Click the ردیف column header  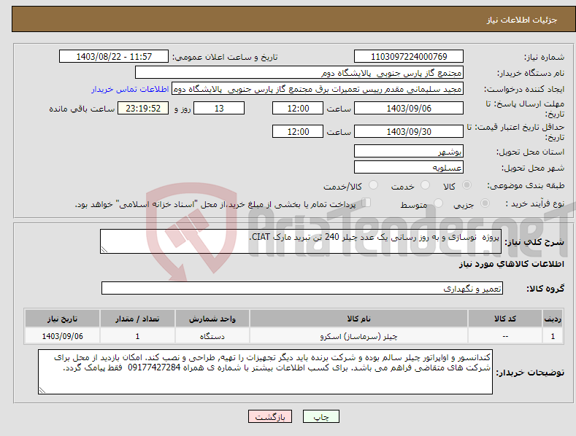(553, 319)
